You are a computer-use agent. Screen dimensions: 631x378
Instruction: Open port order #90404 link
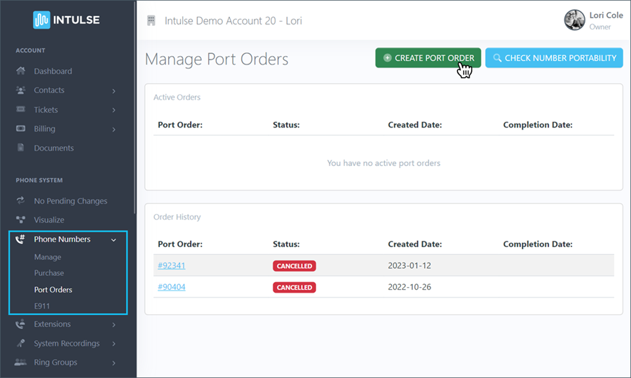tap(172, 287)
